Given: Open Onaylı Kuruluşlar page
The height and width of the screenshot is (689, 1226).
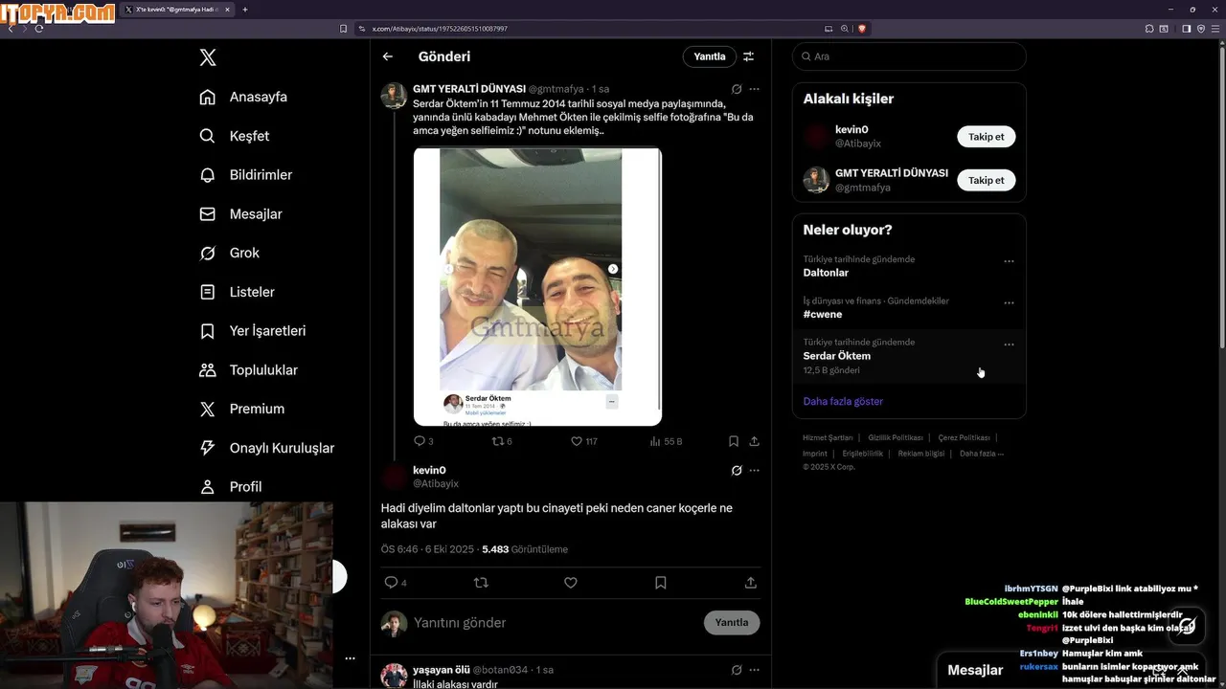Looking at the screenshot, I should (x=266, y=448).
